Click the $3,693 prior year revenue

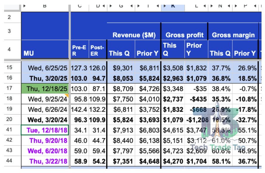pos(148,120)
